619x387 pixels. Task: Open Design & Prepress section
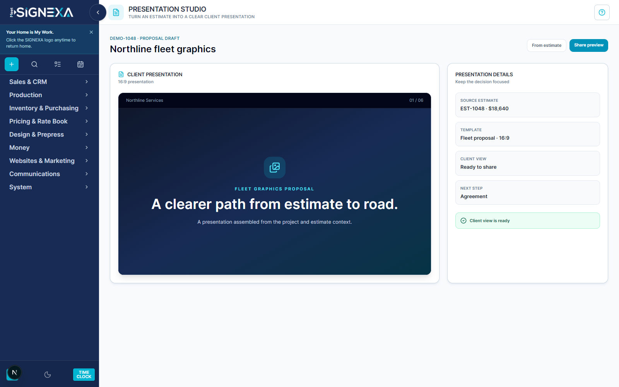pyautogui.click(x=49, y=134)
